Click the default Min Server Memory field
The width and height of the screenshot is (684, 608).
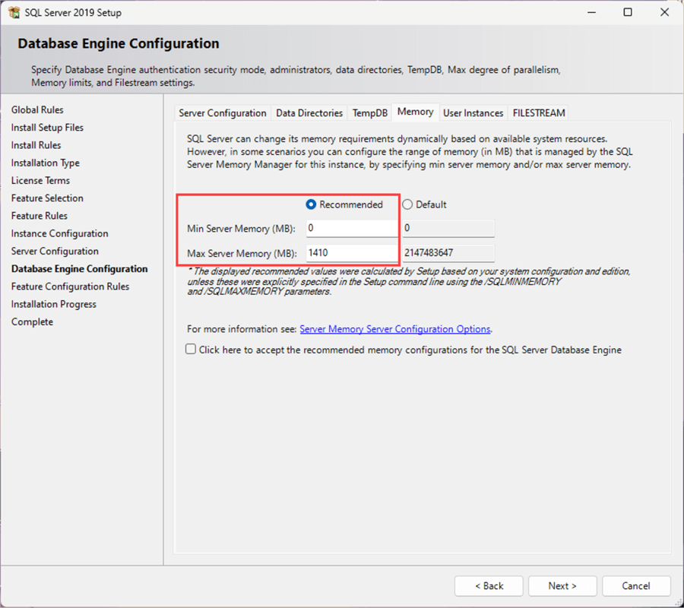(448, 228)
